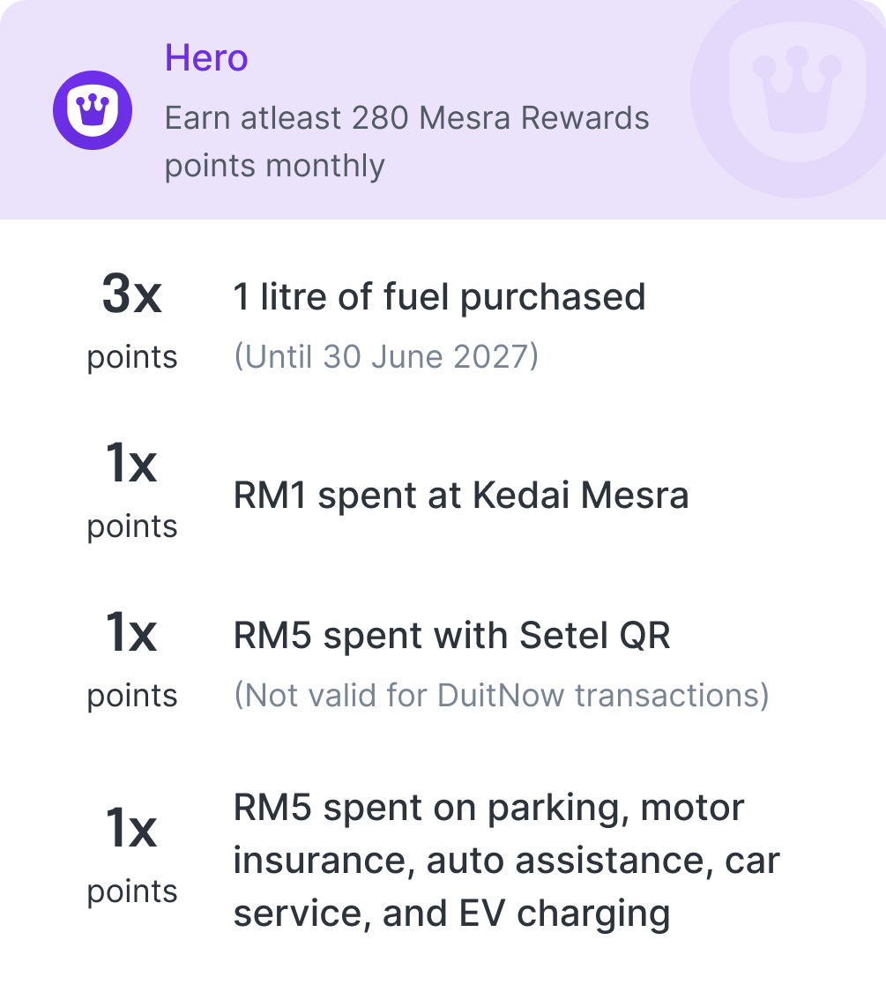Click the 'points' label under 3x
The height and width of the screenshot is (992, 886).
point(132,357)
